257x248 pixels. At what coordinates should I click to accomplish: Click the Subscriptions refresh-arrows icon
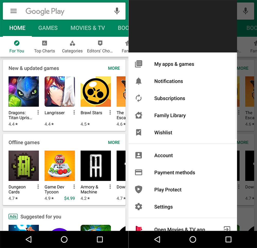click(139, 98)
